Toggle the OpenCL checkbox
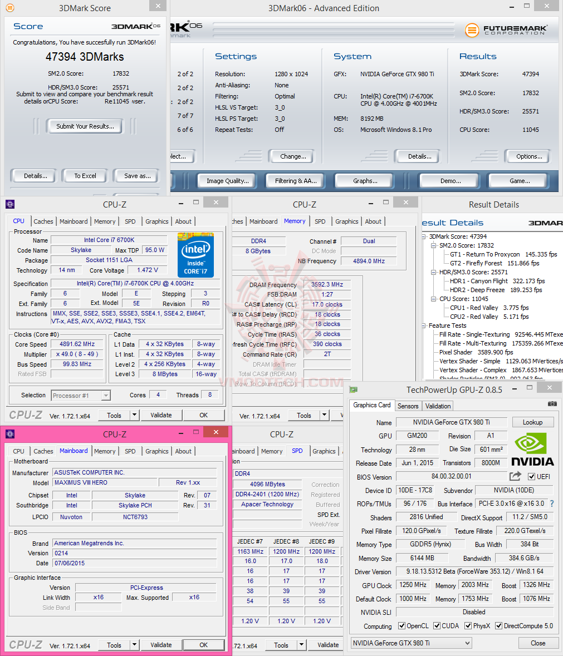This screenshot has height=656, width=563. (x=402, y=625)
